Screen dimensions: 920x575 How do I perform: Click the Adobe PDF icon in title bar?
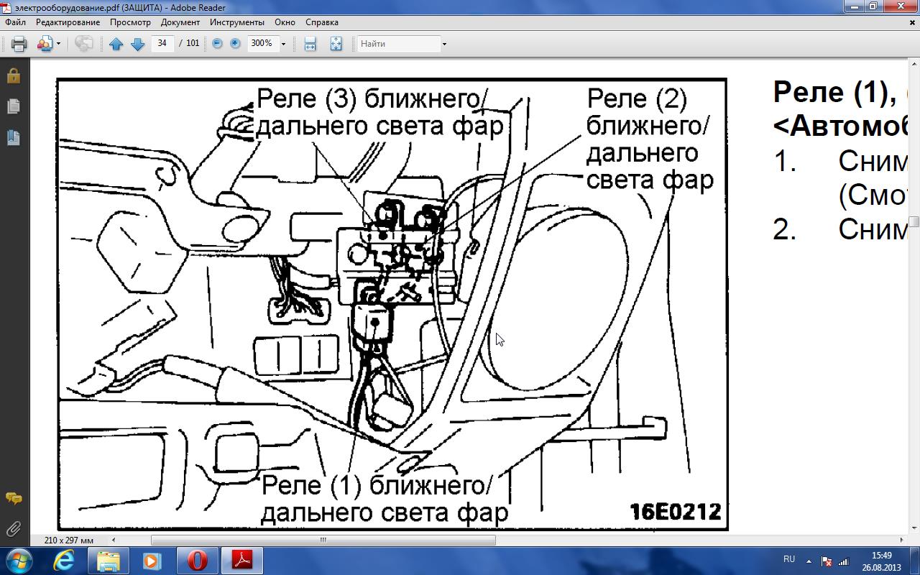pos(6,7)
